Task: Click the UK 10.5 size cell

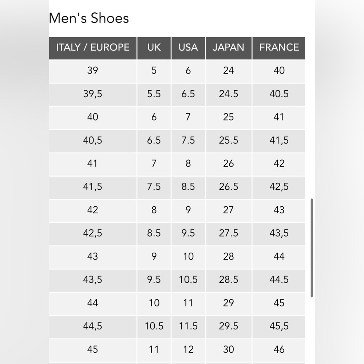Action: [x=154, y=326]
